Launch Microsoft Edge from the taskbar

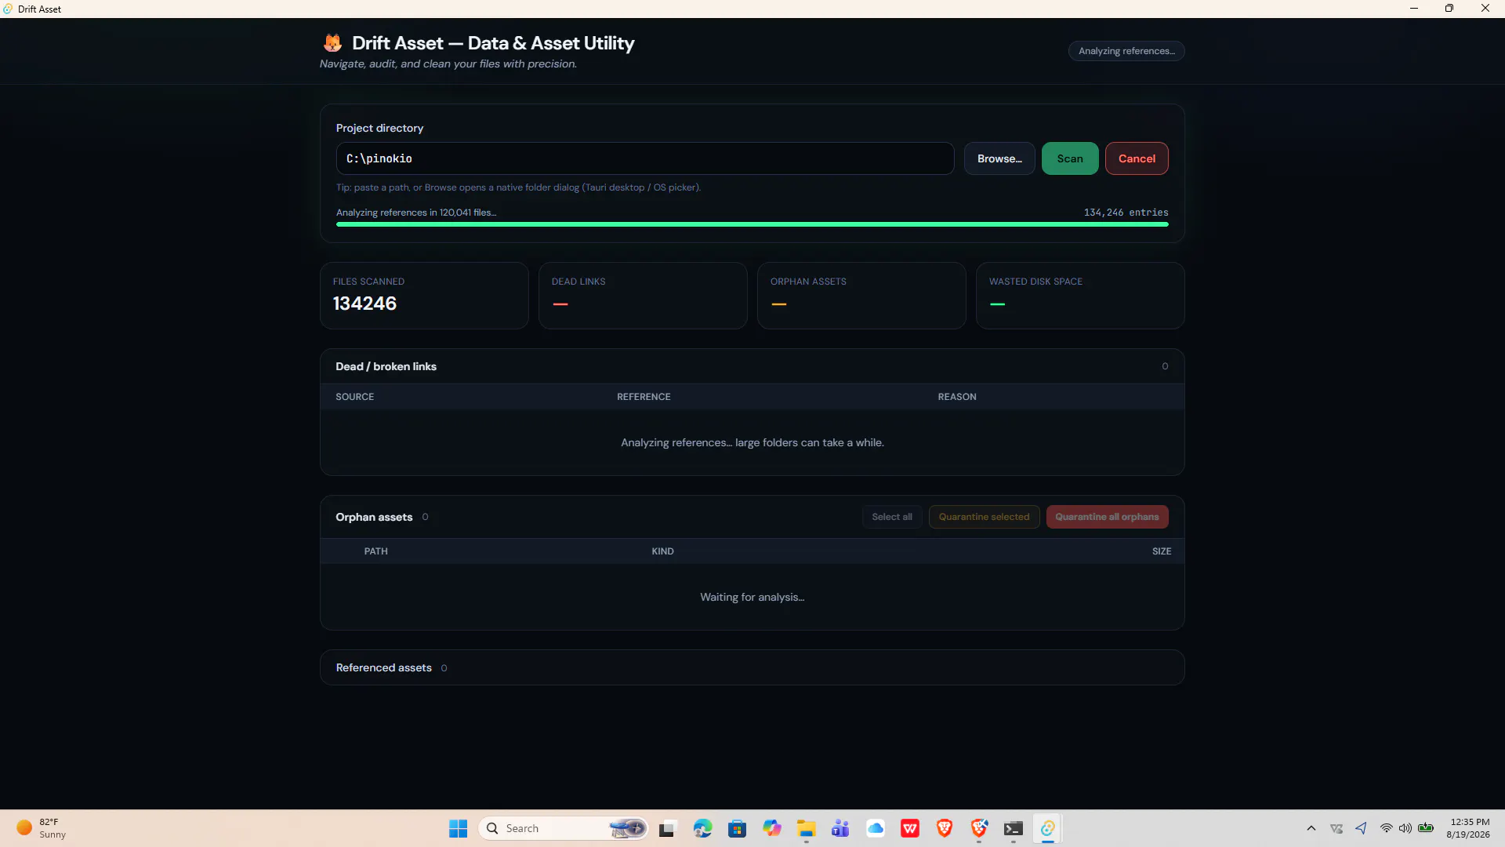(702, 828)
